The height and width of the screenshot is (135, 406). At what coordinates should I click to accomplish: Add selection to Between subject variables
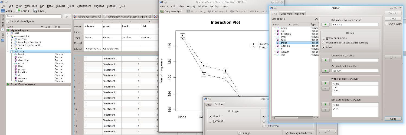[325, 104]
